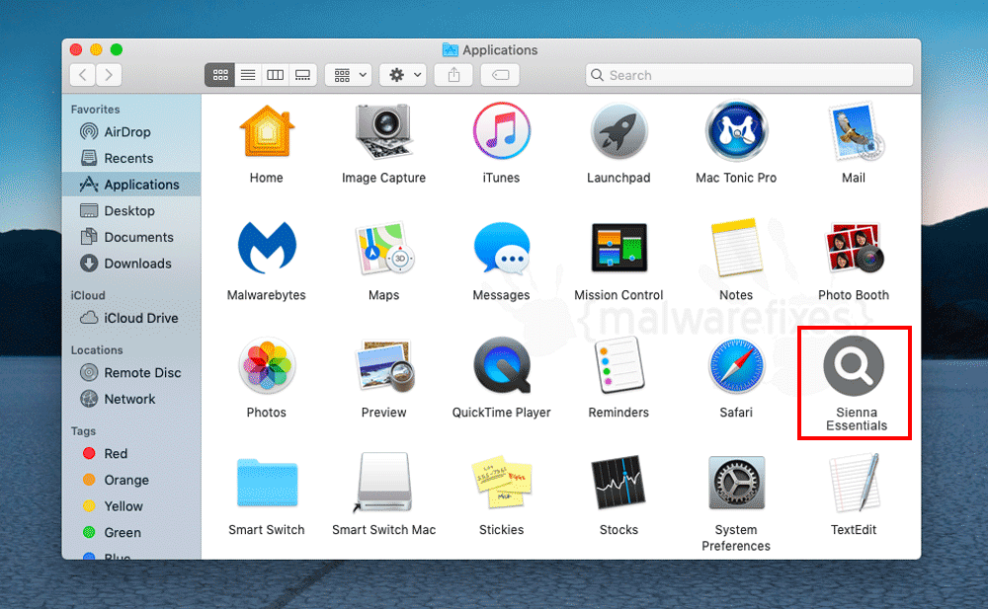Open the Maps app icon

tap(383, 248)
